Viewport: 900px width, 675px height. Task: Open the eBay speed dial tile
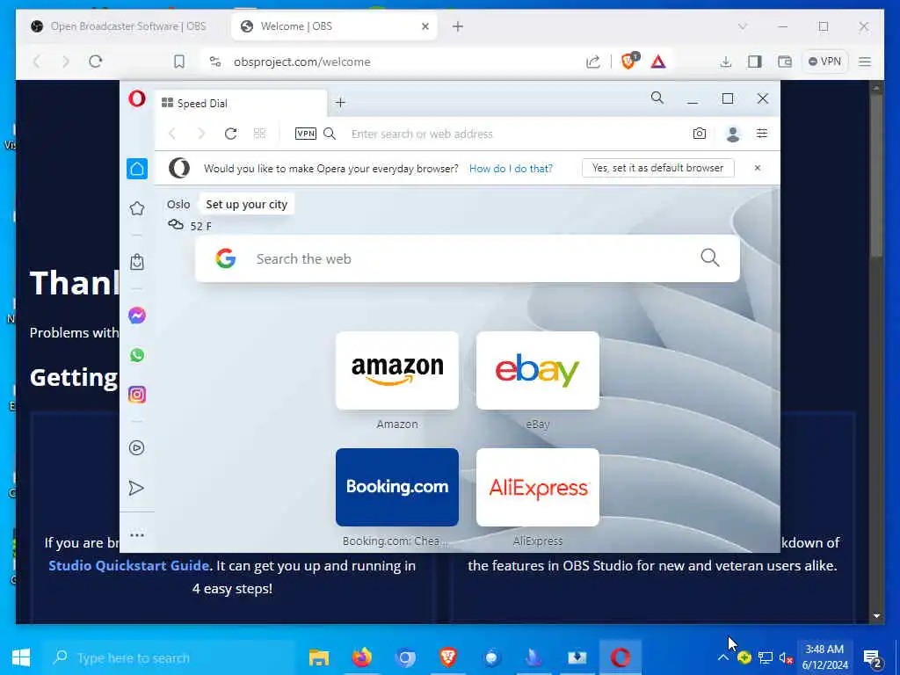coord(538,371)
